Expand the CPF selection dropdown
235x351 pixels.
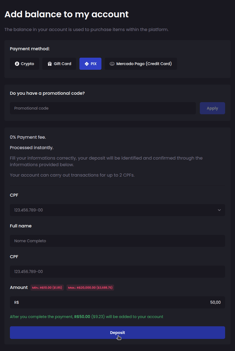click(x=117, y=210)
